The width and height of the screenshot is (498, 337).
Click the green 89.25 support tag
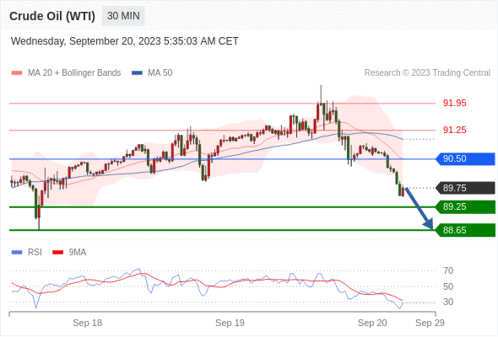tap(465, 206)
